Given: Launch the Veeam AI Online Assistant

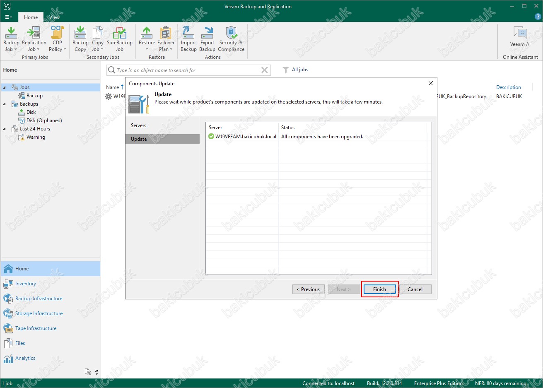Looking at the screenshot, I should coord(520,36).
